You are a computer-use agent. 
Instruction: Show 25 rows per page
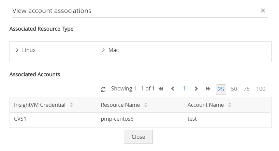(221, 89)
